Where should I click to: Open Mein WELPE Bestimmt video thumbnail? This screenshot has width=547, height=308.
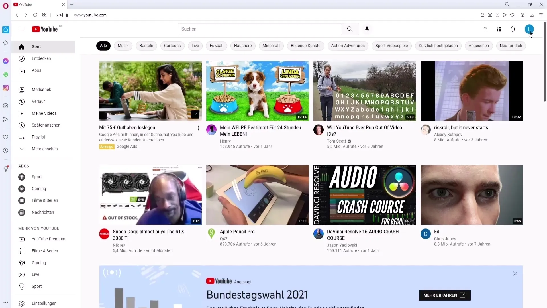click(258, 91)
